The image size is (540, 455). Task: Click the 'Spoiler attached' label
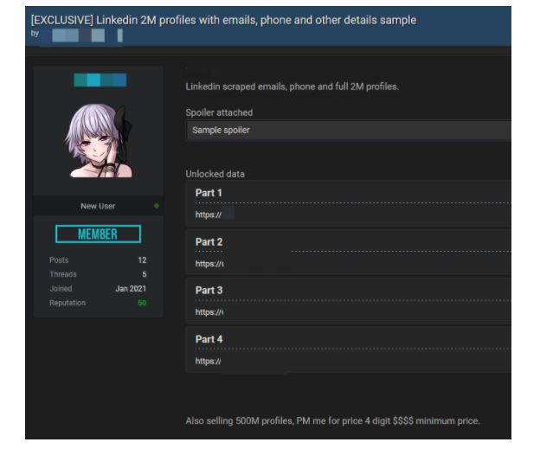tap(219, 112)
